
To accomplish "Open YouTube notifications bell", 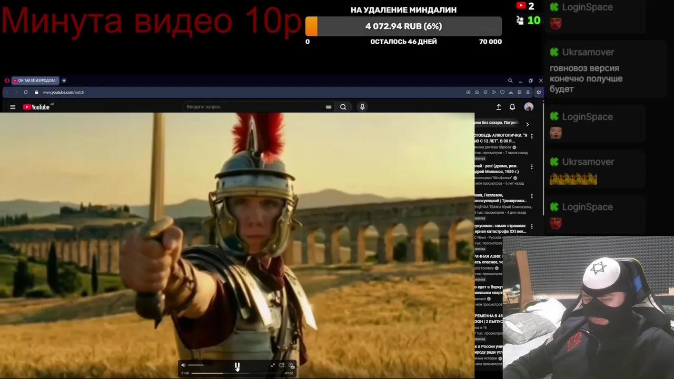I will pos(512,107).
